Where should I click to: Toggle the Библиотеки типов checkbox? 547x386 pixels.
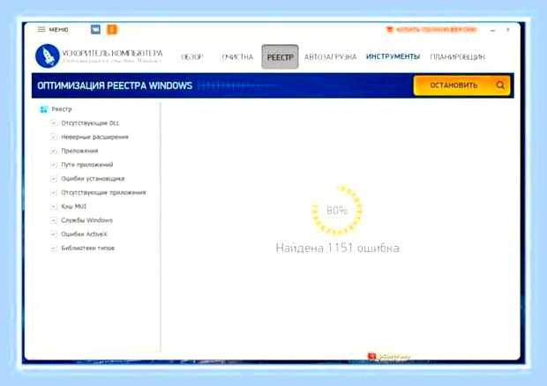pyautogui.click(x=53, y=248)
